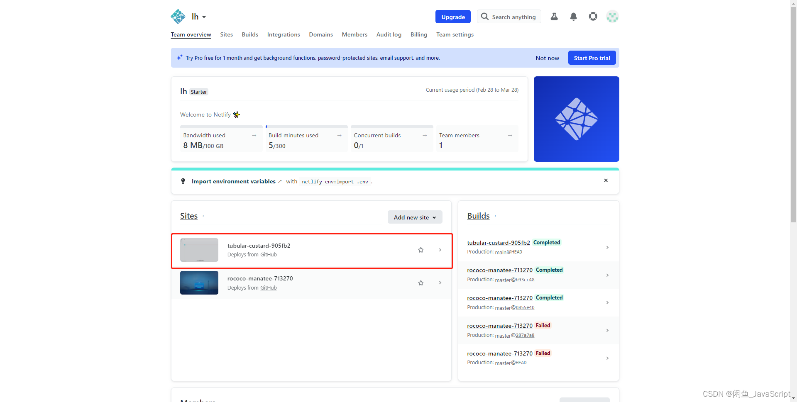Open Netlify Labs flask icon
The image size is (797, 402).
coord(554,17)
